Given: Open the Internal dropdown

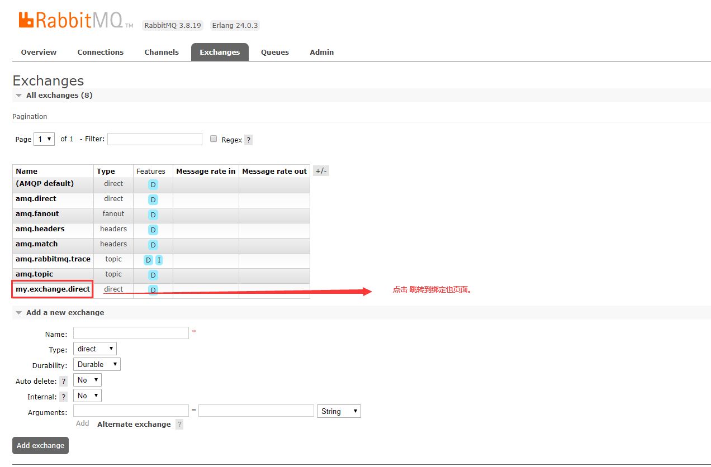Looking at the screenshot, I should tap(87, 395).
